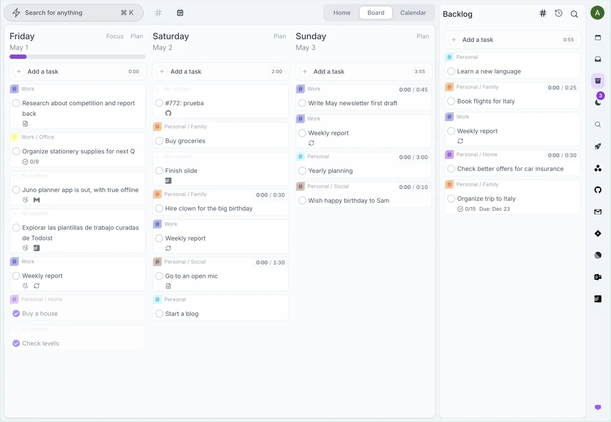Open the Outlook integration sidebar icon
Viewport: 611px width, 422px height.
tap(598, 277)
